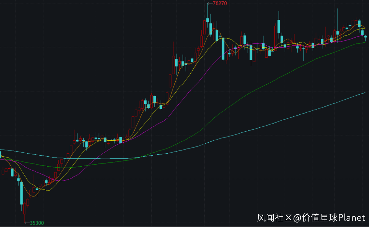Click the arrow beside the 78270 label
The height and width of the screenshot is (227, 369).
tap(210, 3)
